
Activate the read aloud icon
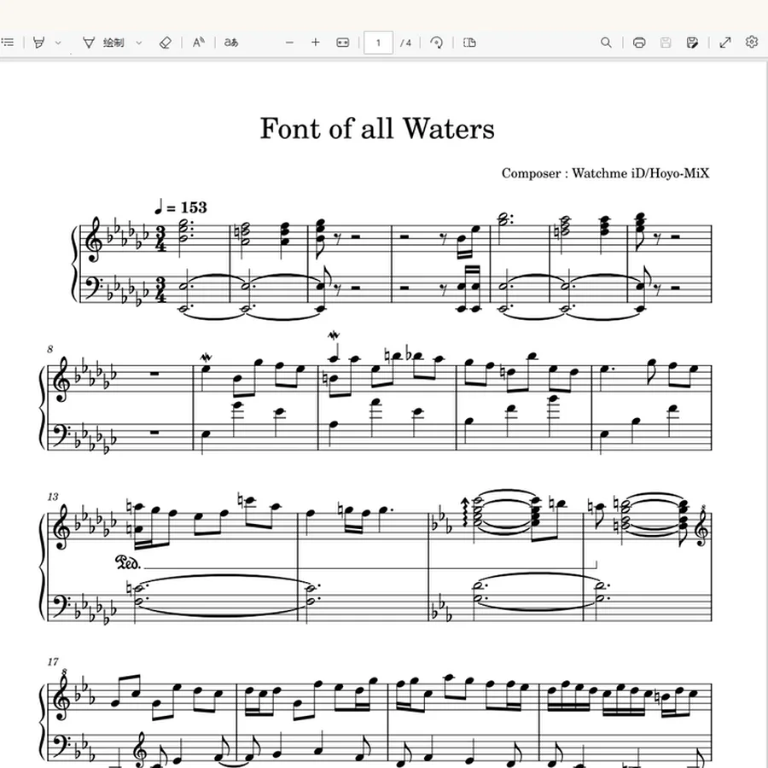[198, 43]
